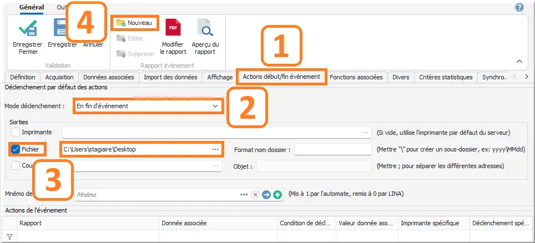The height and width of the screenshot is (243, 535).
Task: Open the Affichage tab
Action: [x=220, y=77]
